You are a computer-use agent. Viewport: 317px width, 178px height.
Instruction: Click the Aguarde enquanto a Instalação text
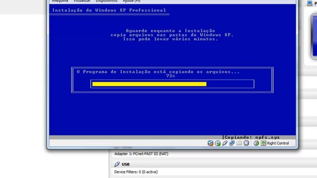(x=170, y=31)
